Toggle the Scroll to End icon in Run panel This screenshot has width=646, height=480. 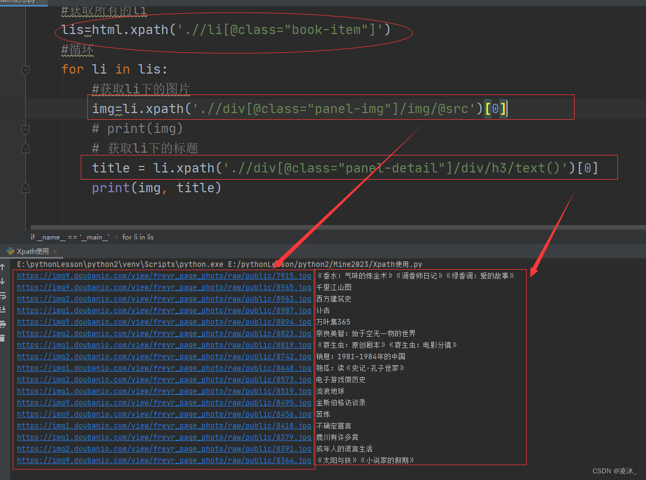tap(2, 309)
